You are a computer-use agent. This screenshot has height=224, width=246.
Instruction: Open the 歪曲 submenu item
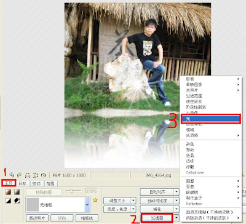tap(210, 186)
